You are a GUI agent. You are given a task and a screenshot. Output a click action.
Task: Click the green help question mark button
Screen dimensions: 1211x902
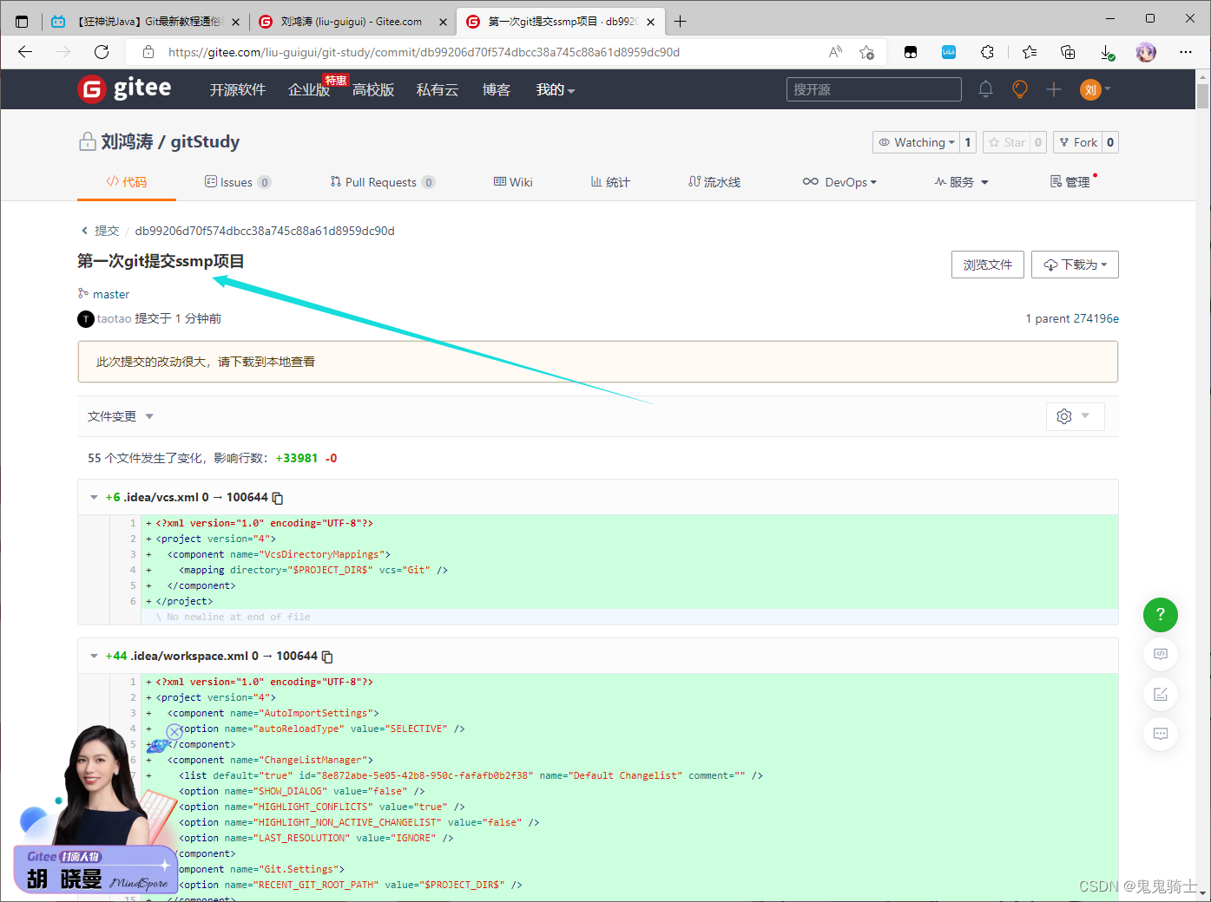[1161, 615]
